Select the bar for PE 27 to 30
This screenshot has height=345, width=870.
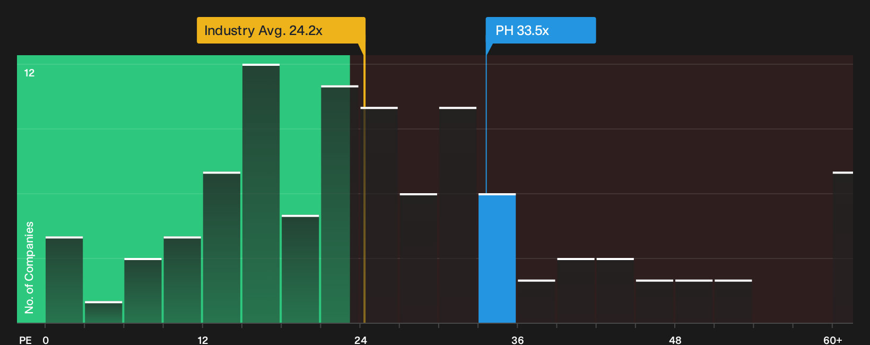point(419,258)
